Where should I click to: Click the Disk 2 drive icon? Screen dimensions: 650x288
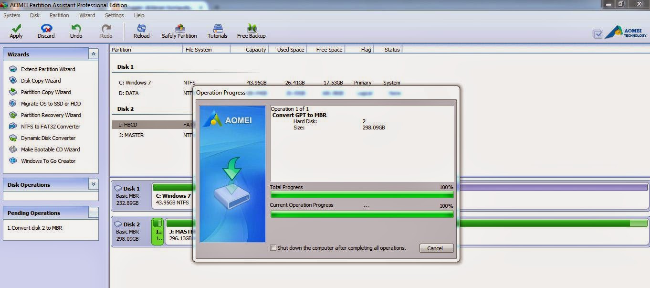[118, 224]
